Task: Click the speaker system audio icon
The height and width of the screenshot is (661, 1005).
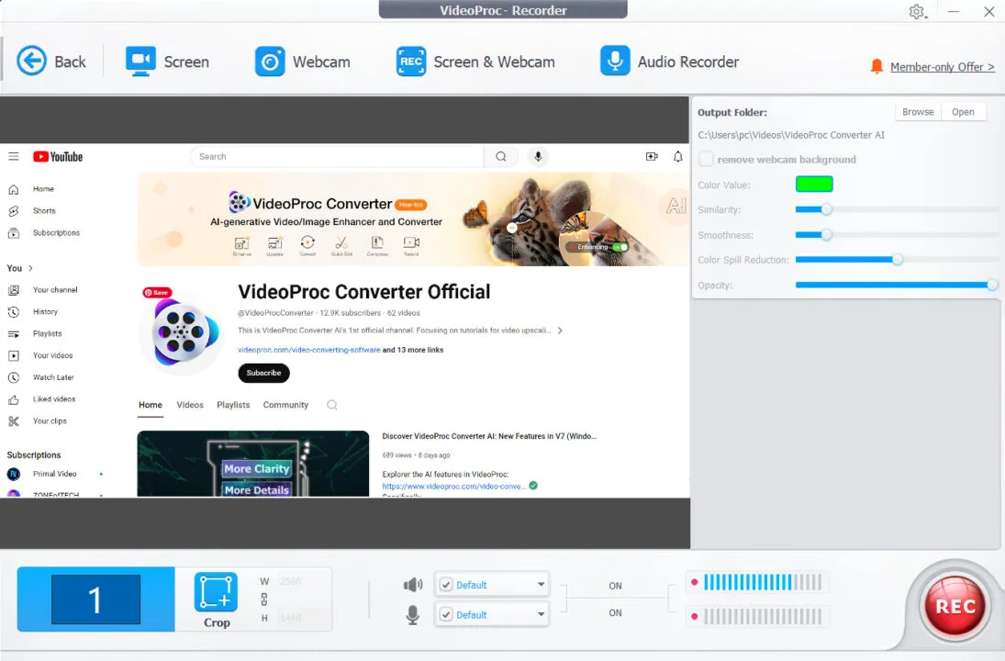Action: tap(413, 585)
